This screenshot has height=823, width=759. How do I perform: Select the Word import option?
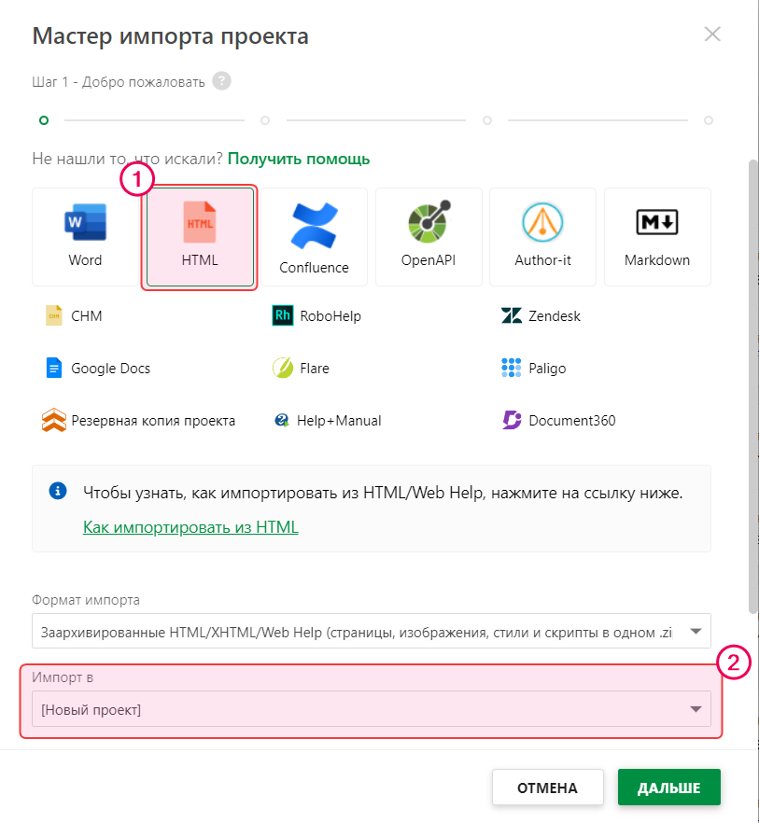click(x=85, y=237)
